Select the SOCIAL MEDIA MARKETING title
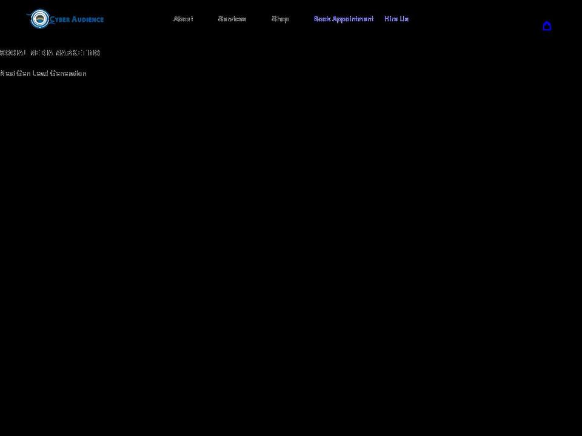Screen dimensions: 582x436 point(50,53)
